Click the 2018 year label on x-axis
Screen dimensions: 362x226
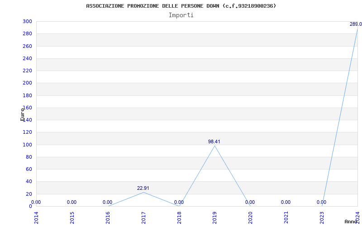[179, 218]
